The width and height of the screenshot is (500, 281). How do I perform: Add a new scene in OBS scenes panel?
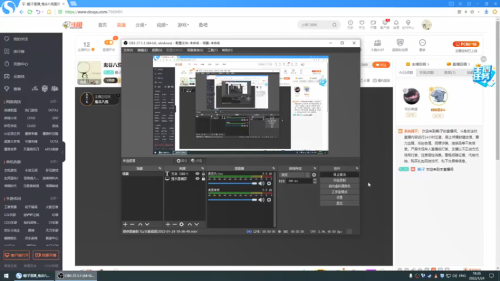point(125,224)
